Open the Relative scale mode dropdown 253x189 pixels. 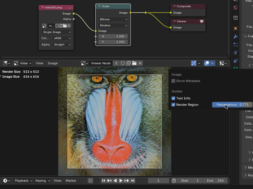coord(113,26)
